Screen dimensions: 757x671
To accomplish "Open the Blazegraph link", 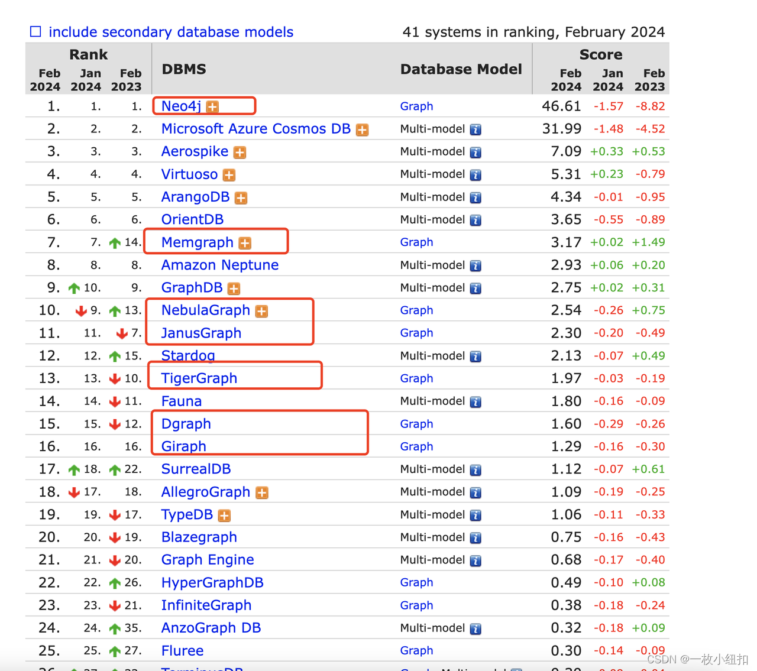I will tap(199, 537).
